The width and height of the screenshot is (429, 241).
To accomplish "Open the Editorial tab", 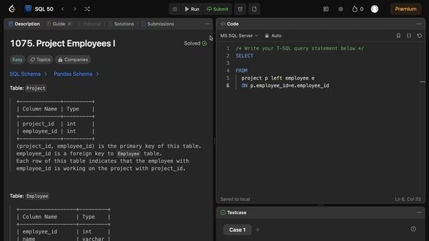I will click(89, 24).
